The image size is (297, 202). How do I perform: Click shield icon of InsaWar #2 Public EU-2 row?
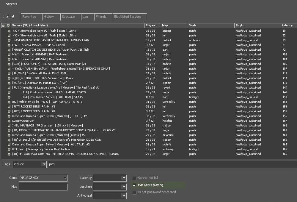9,73
